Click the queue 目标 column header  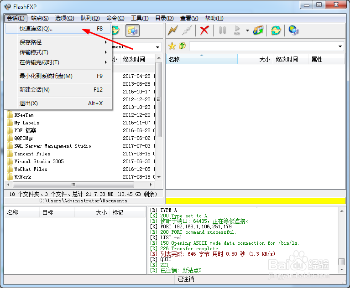click(57, 212)
